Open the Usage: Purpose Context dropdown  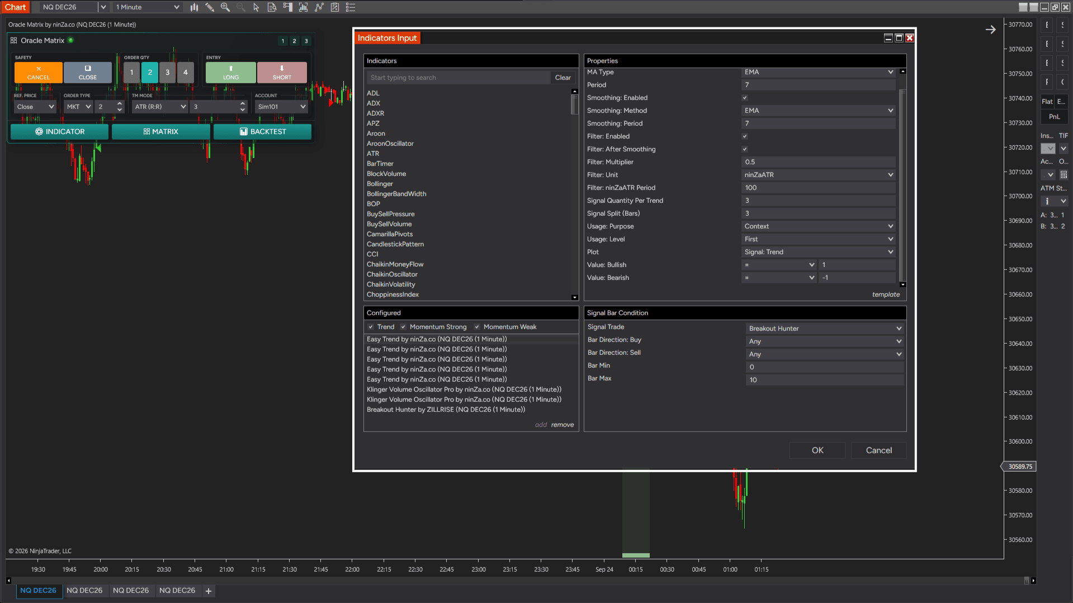tap(819, 226)
